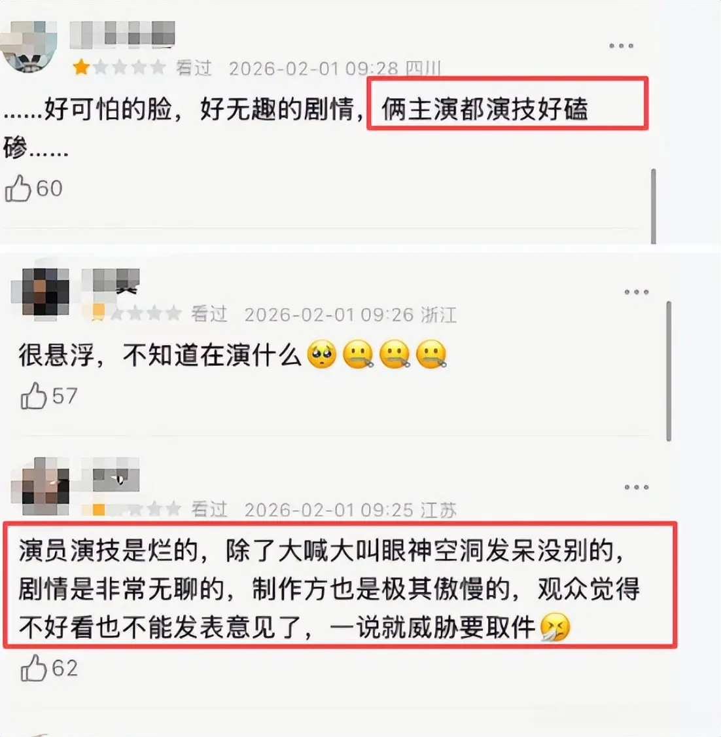
Task: Open the first commenter's avatar
Action: pos(28,46)
